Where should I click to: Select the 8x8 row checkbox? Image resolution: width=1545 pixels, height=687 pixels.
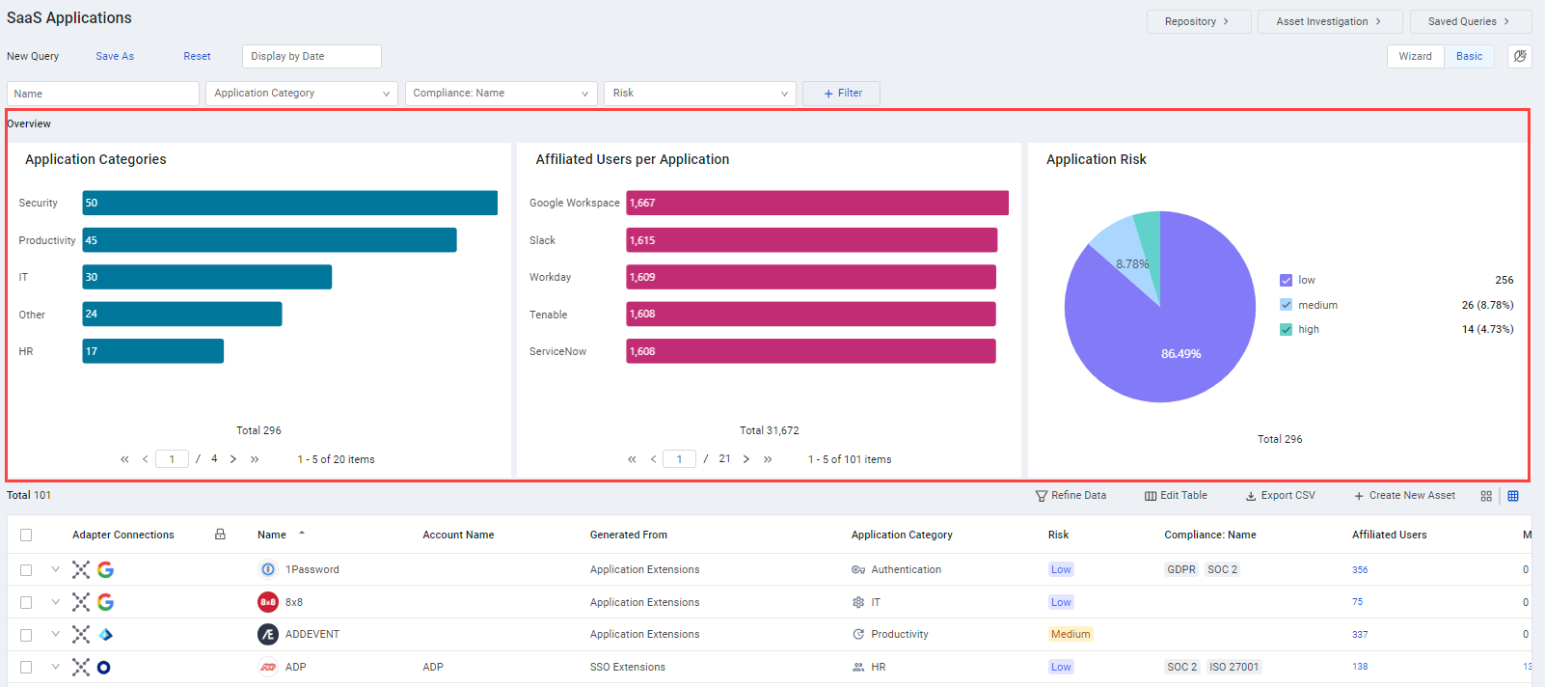point(26,602)
